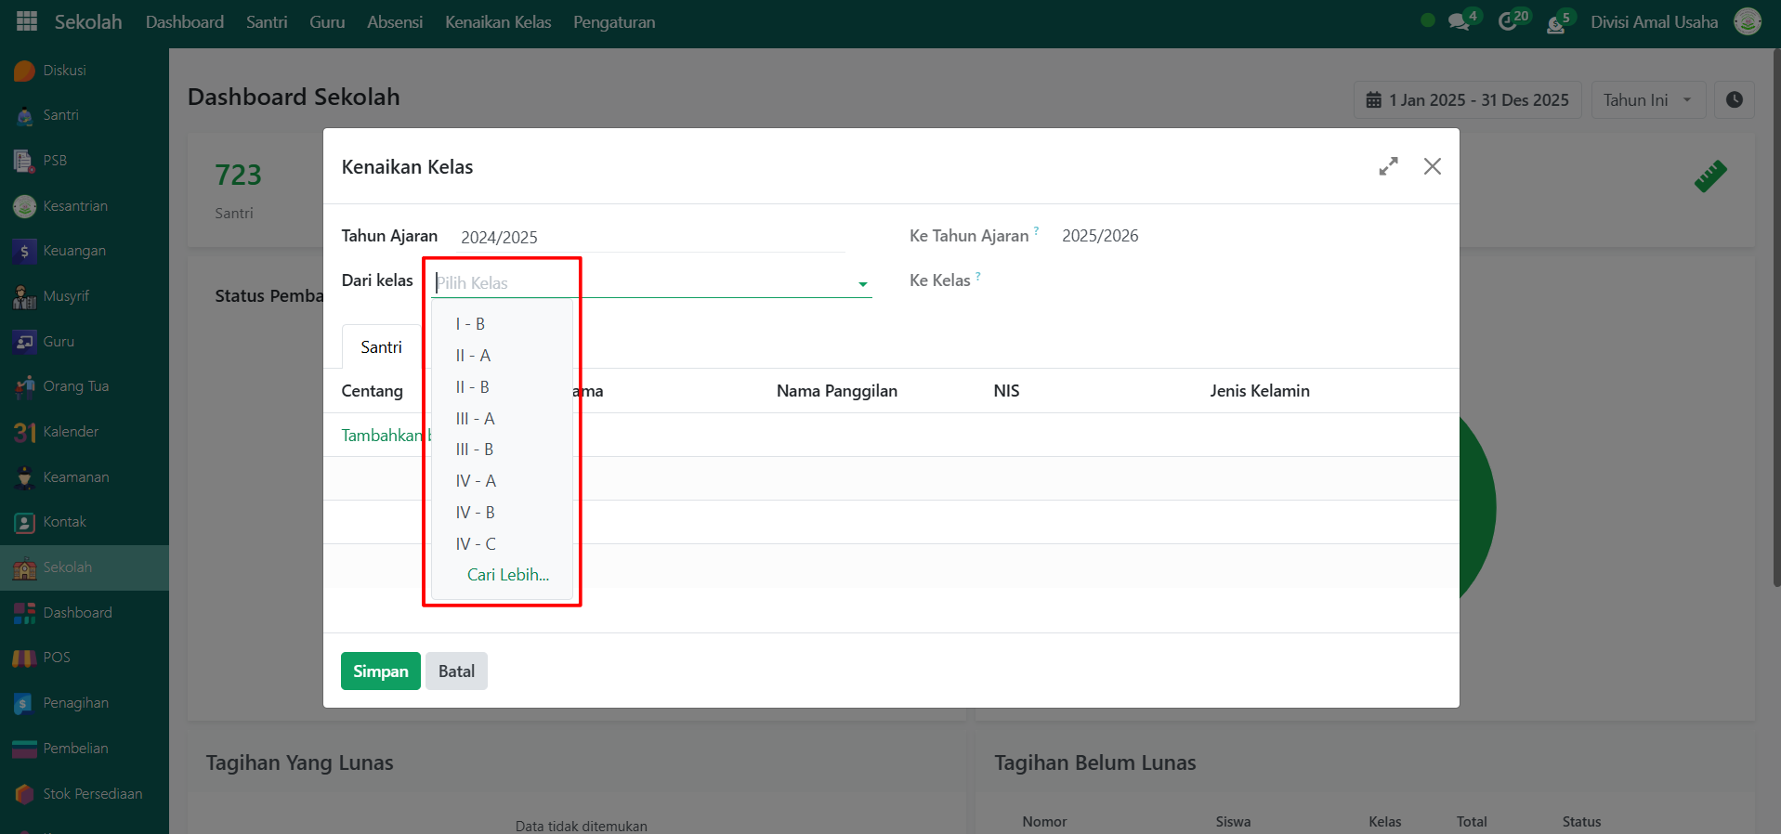Image resolution: width=1781 pixels, height=834 pixels.
Task: Expand the Kenaikan Kelas dialog to fullscreen
Action: [1388, 166]
